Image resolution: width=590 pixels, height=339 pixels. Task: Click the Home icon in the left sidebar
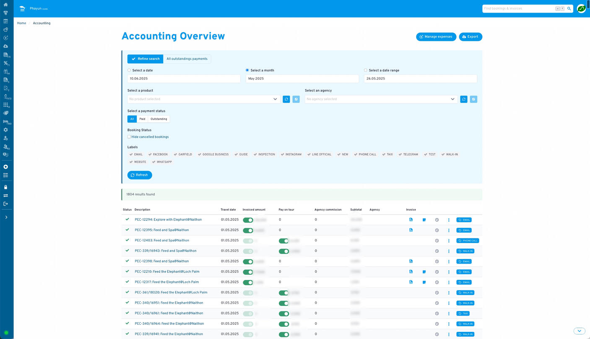pos(5,4)
